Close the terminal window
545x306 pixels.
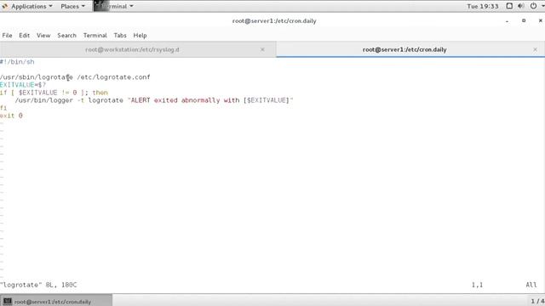click(541, 20)
